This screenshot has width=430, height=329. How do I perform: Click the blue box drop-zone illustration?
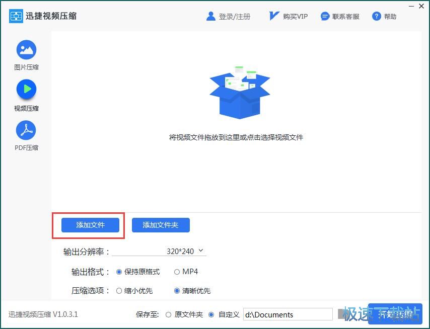[x=240, y=92]
